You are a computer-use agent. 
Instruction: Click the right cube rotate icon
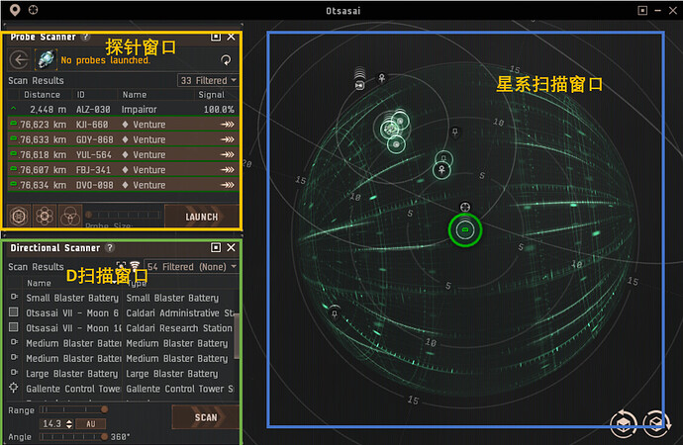pyautogui.click(x=655, y=423)
